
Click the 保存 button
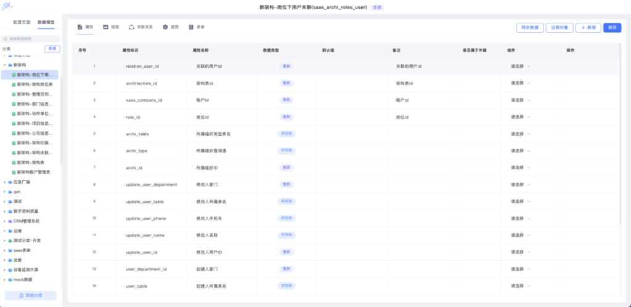612,28
